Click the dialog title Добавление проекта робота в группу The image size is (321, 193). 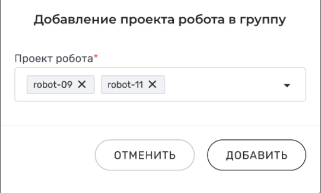tap(160, 20)
